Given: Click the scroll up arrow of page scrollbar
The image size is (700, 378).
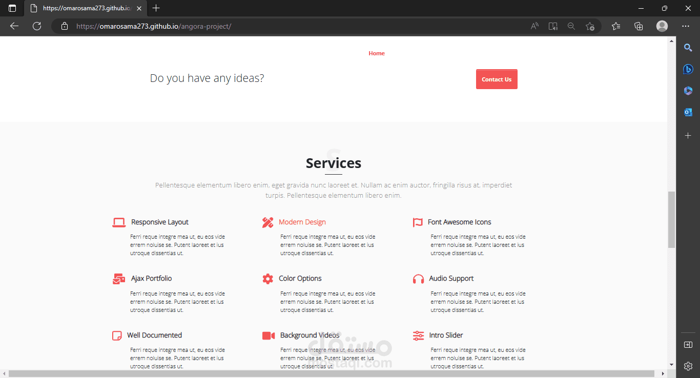Looking at the screenshot, I should tap(672, 41).
